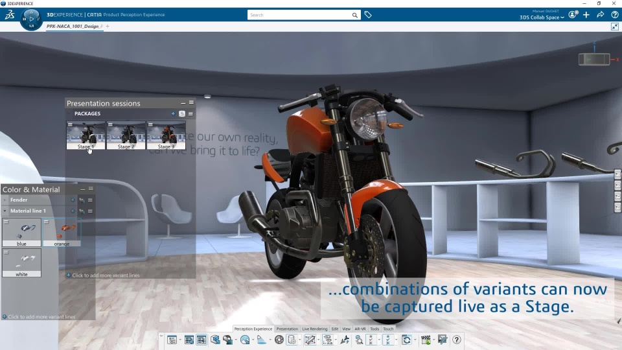Screen dimensions: 622x350
Task: Open the Stage 3 thumbnail
Action: click(167, 135)
